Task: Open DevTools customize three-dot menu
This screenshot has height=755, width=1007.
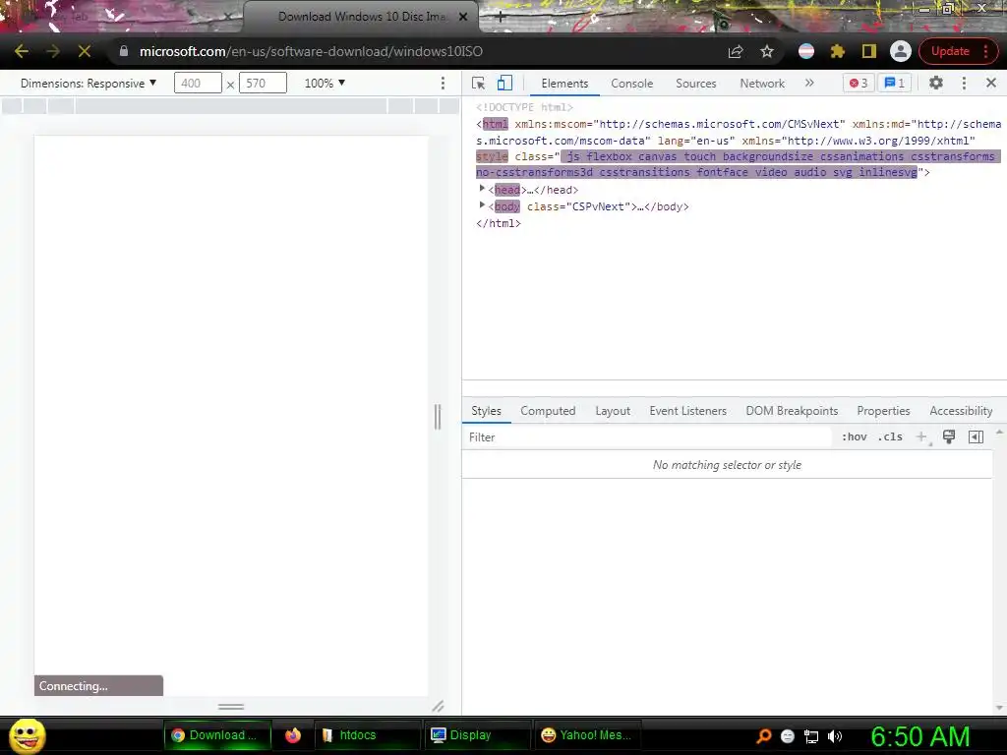Action: [x=964, y=83]
